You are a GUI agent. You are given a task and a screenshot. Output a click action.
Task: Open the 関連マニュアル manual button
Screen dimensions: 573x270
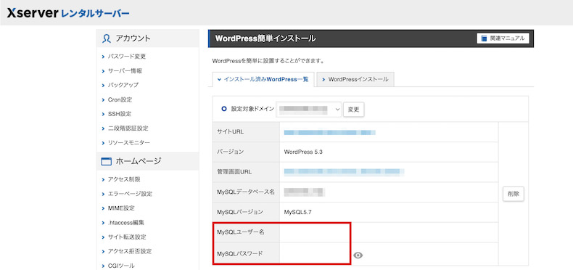(503, 38)
